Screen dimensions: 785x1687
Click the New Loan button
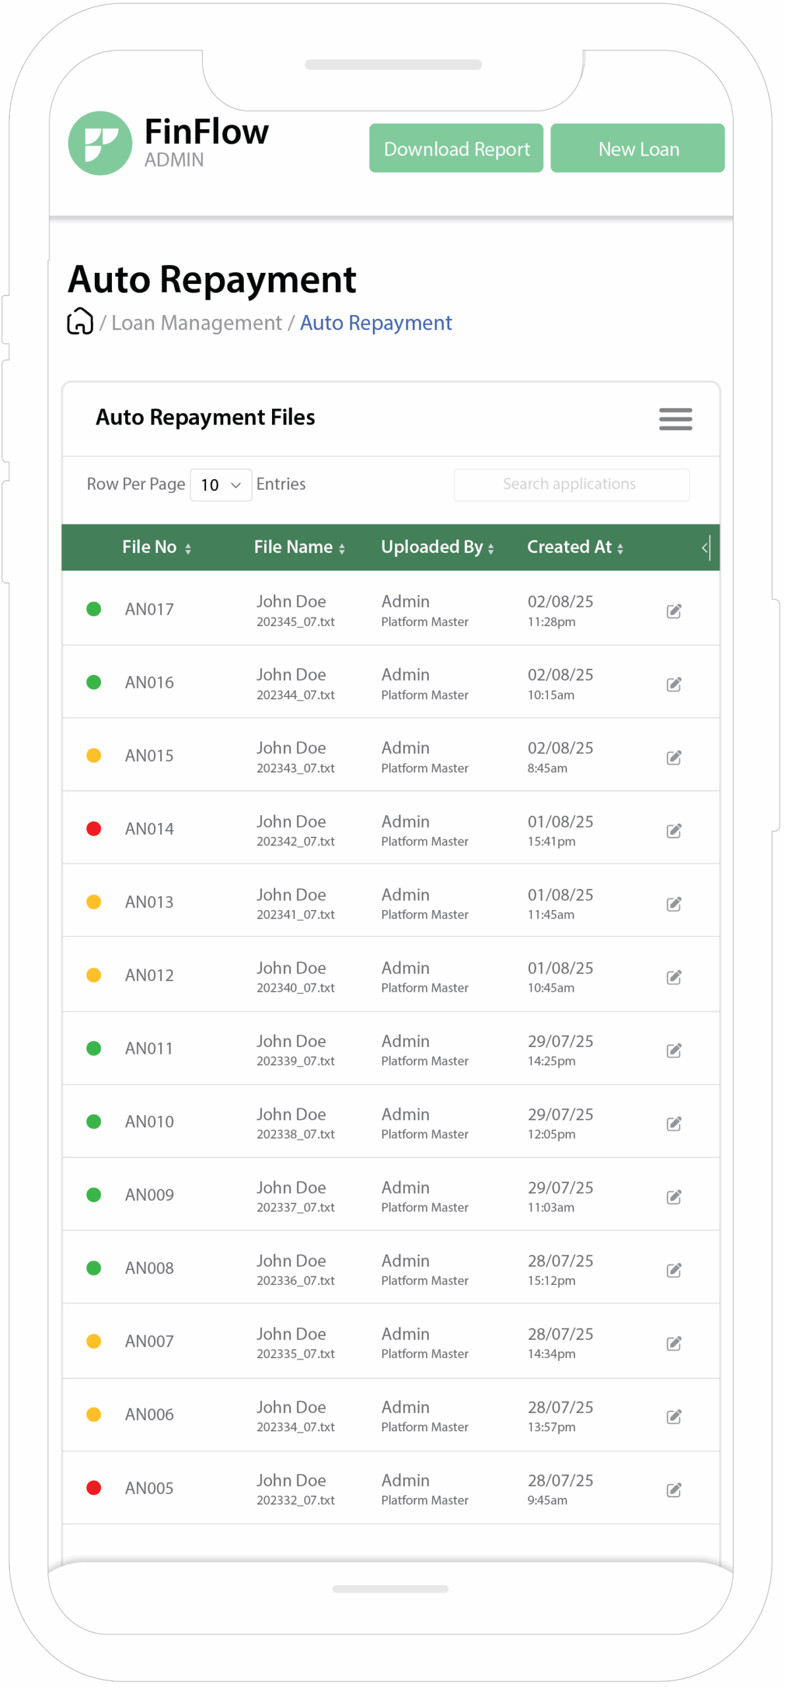637,148
